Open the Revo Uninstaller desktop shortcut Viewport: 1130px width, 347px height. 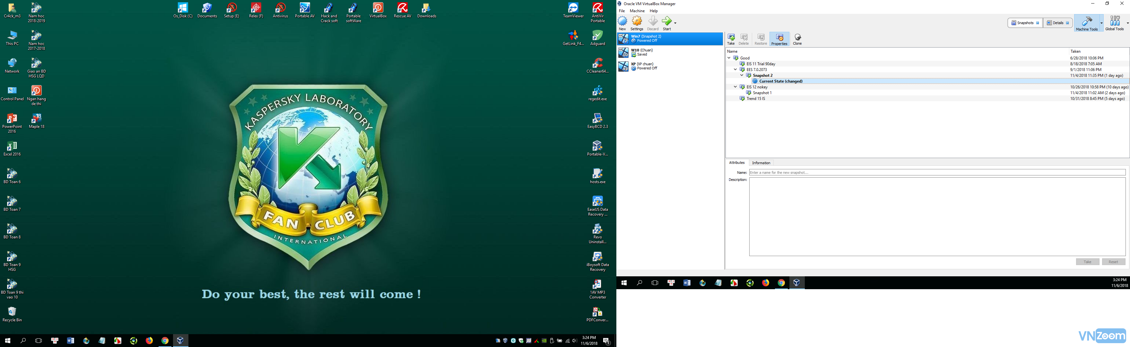click(597, 234)
